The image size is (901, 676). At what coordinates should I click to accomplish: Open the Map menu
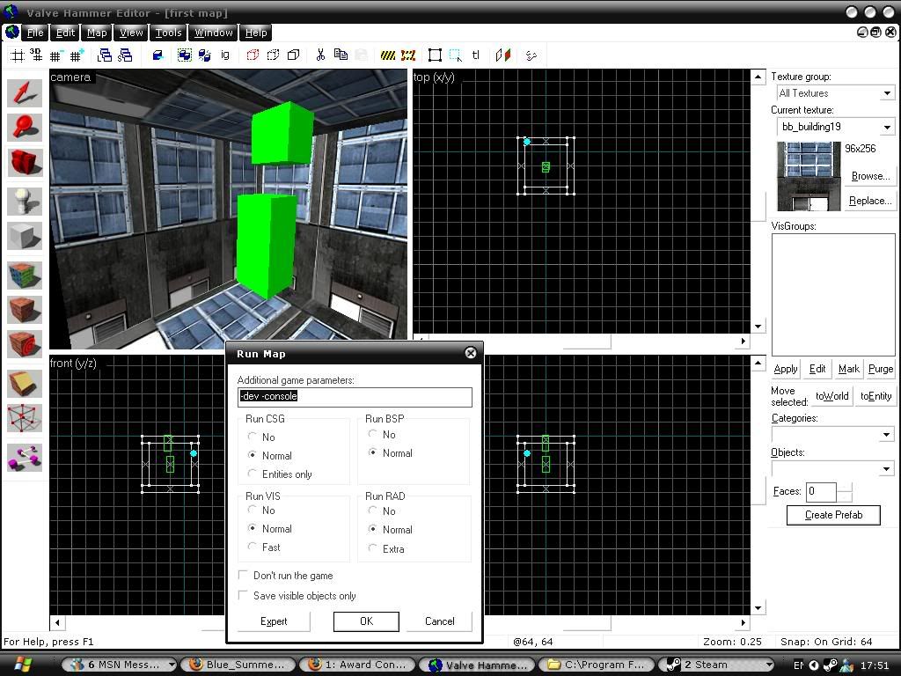pos(97,33)
